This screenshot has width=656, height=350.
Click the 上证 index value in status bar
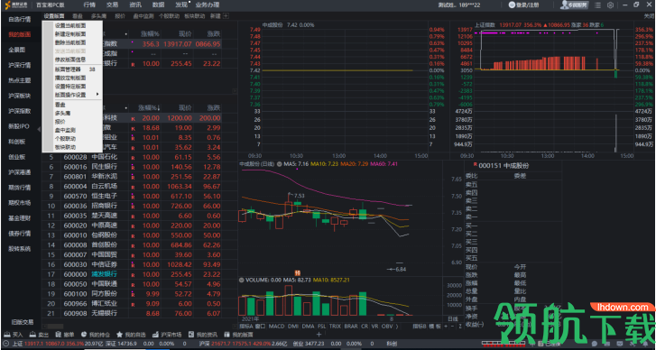coord(35,344)
